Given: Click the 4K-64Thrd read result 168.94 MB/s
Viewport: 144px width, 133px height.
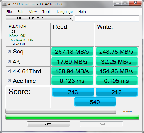Looking at the screenshot, I should coord(72,71).
